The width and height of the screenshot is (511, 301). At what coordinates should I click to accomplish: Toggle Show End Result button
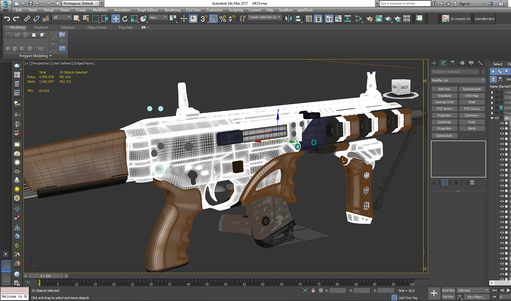(x=445, y=182)
